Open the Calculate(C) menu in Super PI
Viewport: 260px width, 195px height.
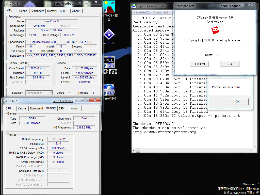(141, 12)
